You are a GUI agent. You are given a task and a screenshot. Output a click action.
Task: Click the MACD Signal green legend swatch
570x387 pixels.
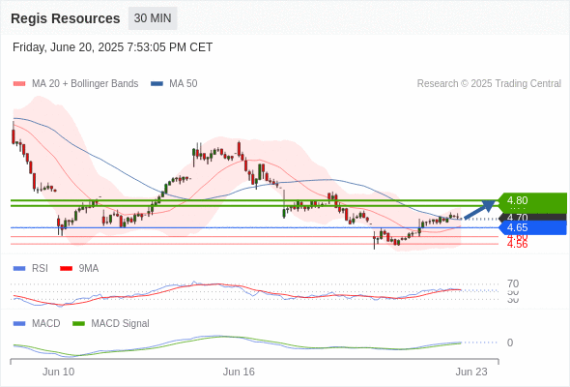[x=78, y=324]
